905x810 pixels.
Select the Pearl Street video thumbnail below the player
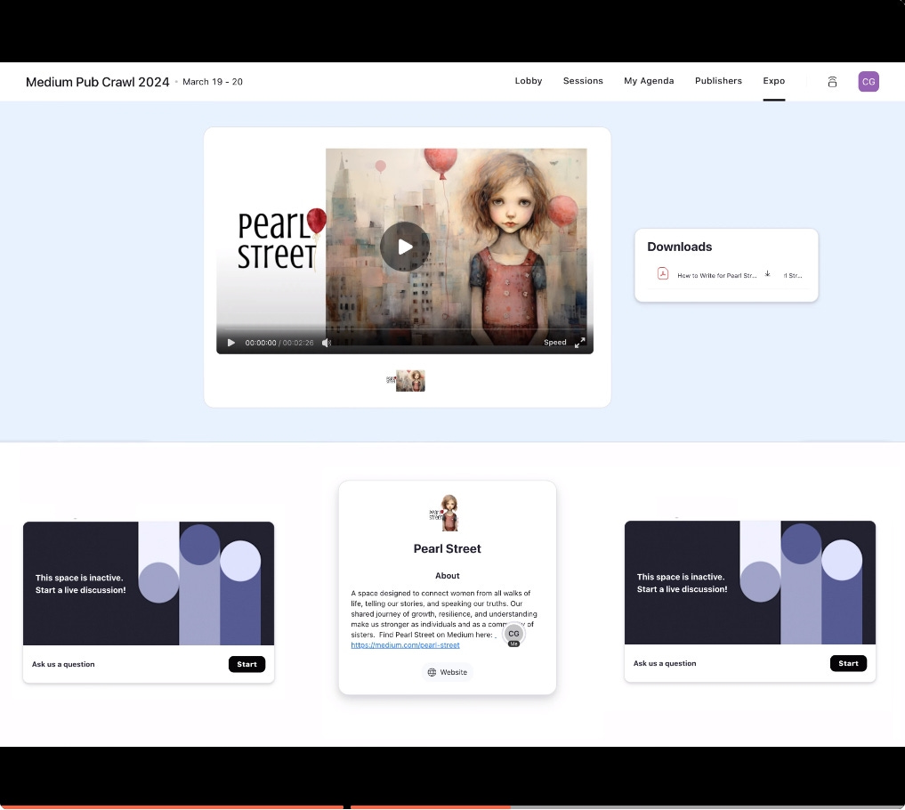(405, 380)
